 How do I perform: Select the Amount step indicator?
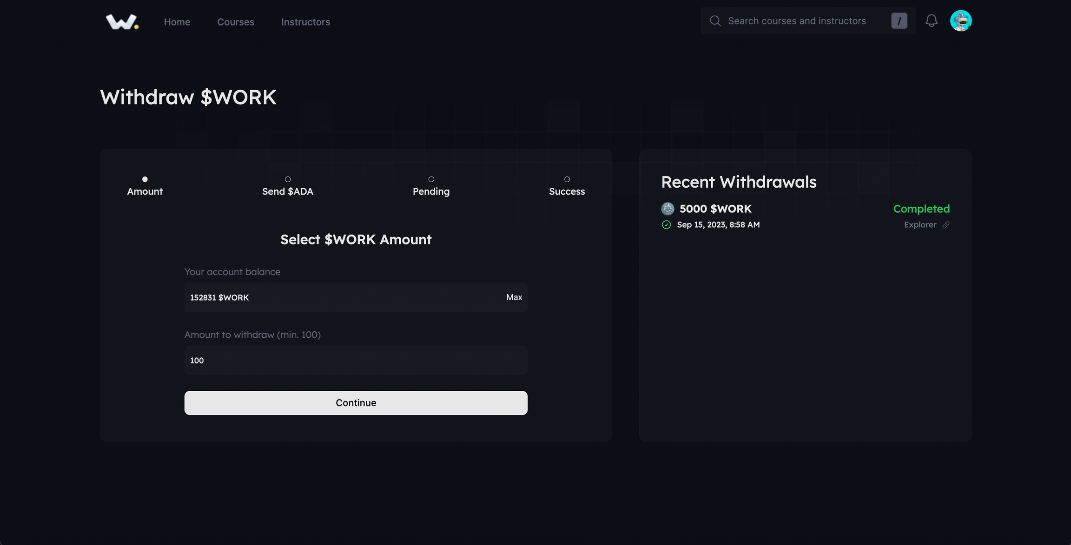pos(145,179)
